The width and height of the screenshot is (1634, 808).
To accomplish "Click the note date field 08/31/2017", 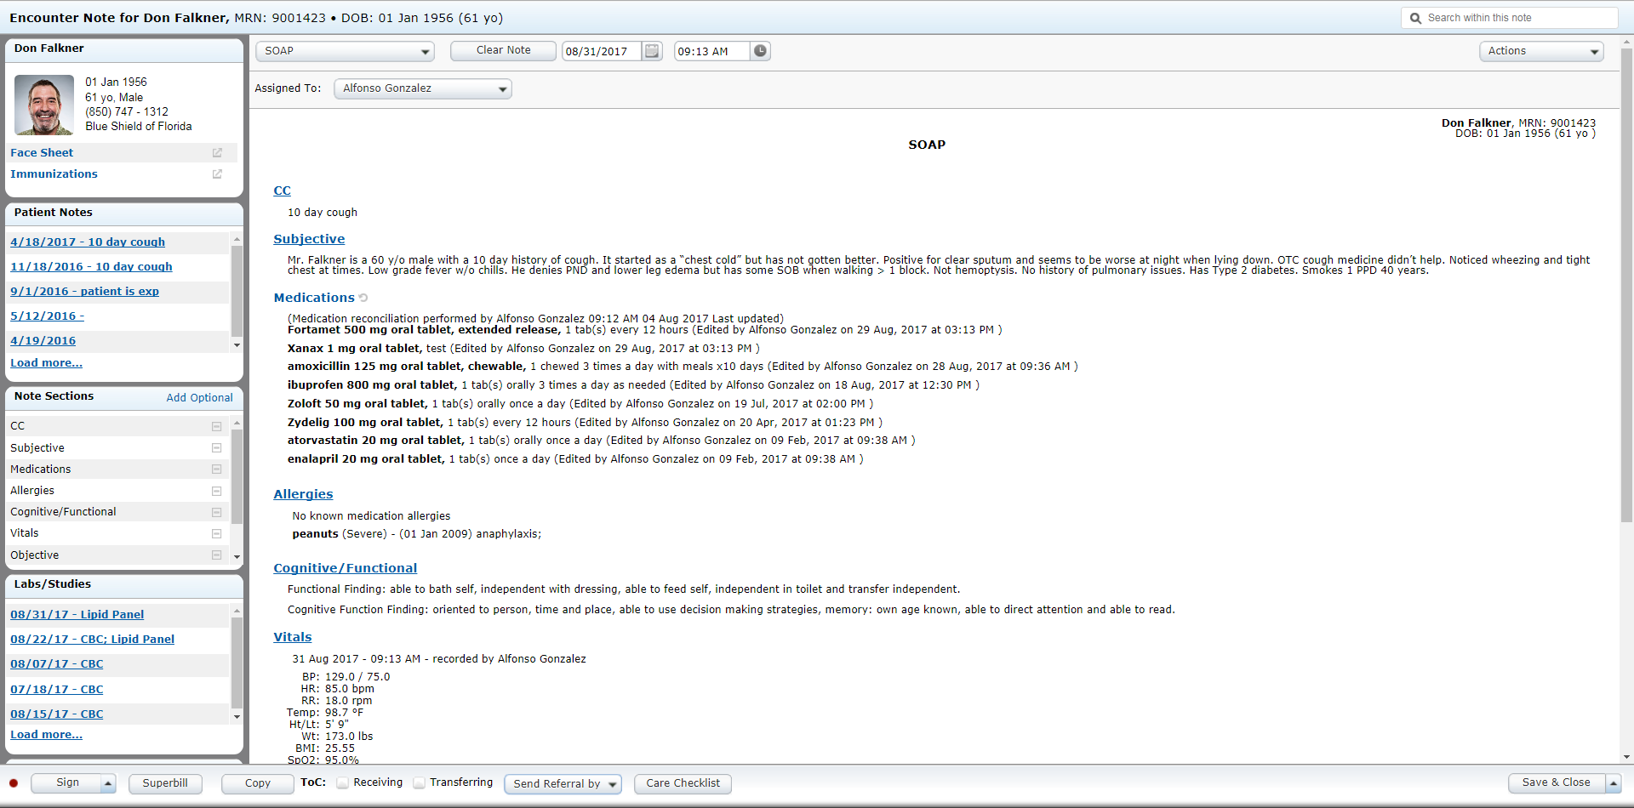I will (602, 51).
